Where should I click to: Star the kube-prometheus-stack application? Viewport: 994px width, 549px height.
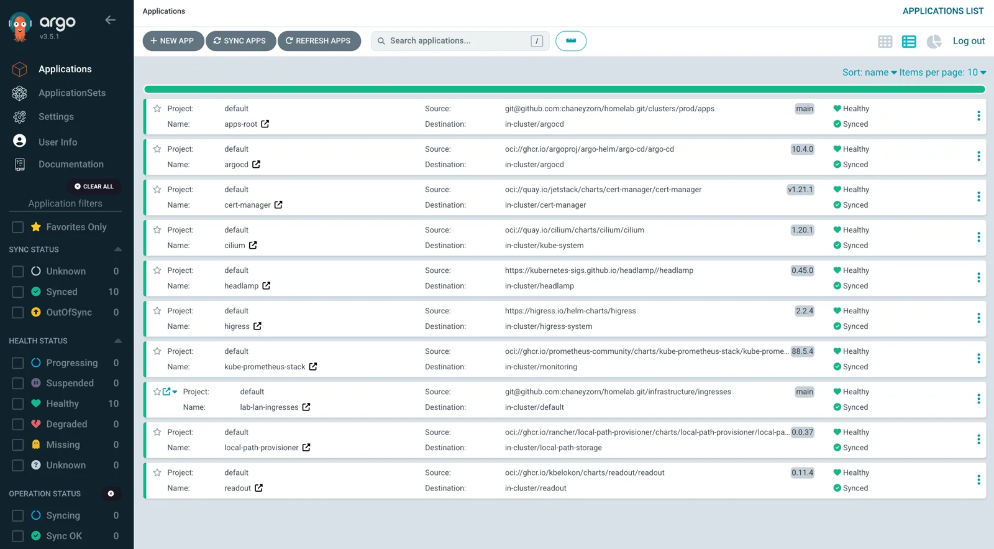click(x=157, y=351)
